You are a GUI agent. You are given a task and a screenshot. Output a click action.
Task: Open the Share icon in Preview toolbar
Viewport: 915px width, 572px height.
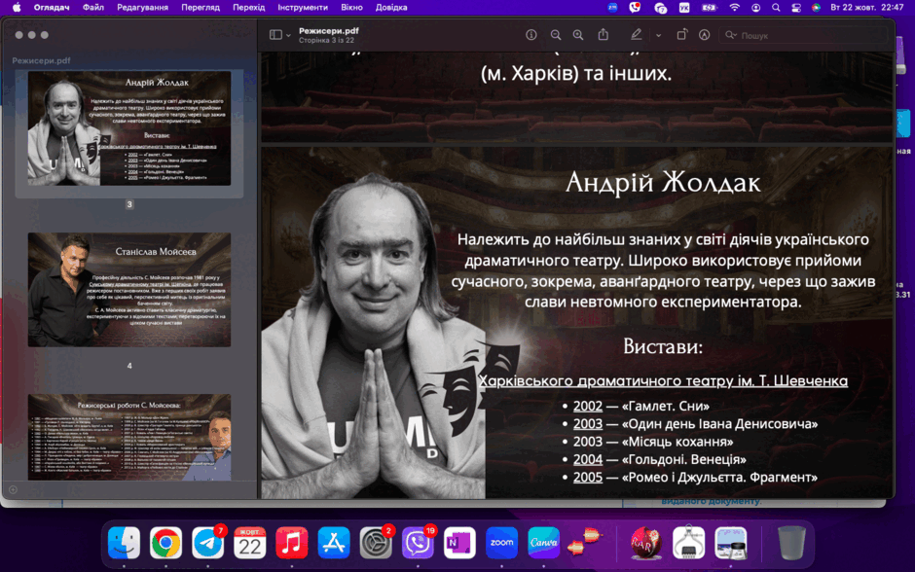[x=604, y=35]
